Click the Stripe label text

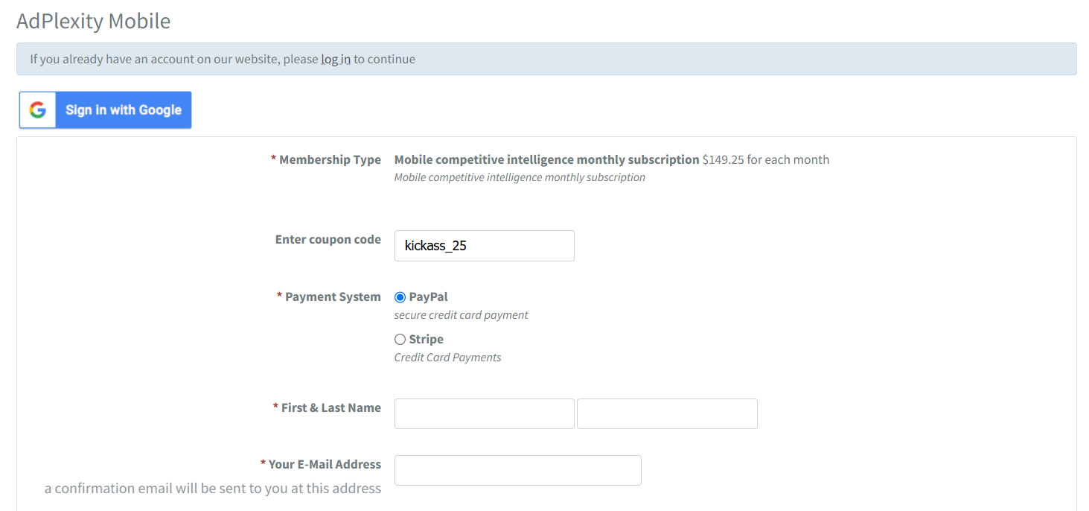[427, 340]
